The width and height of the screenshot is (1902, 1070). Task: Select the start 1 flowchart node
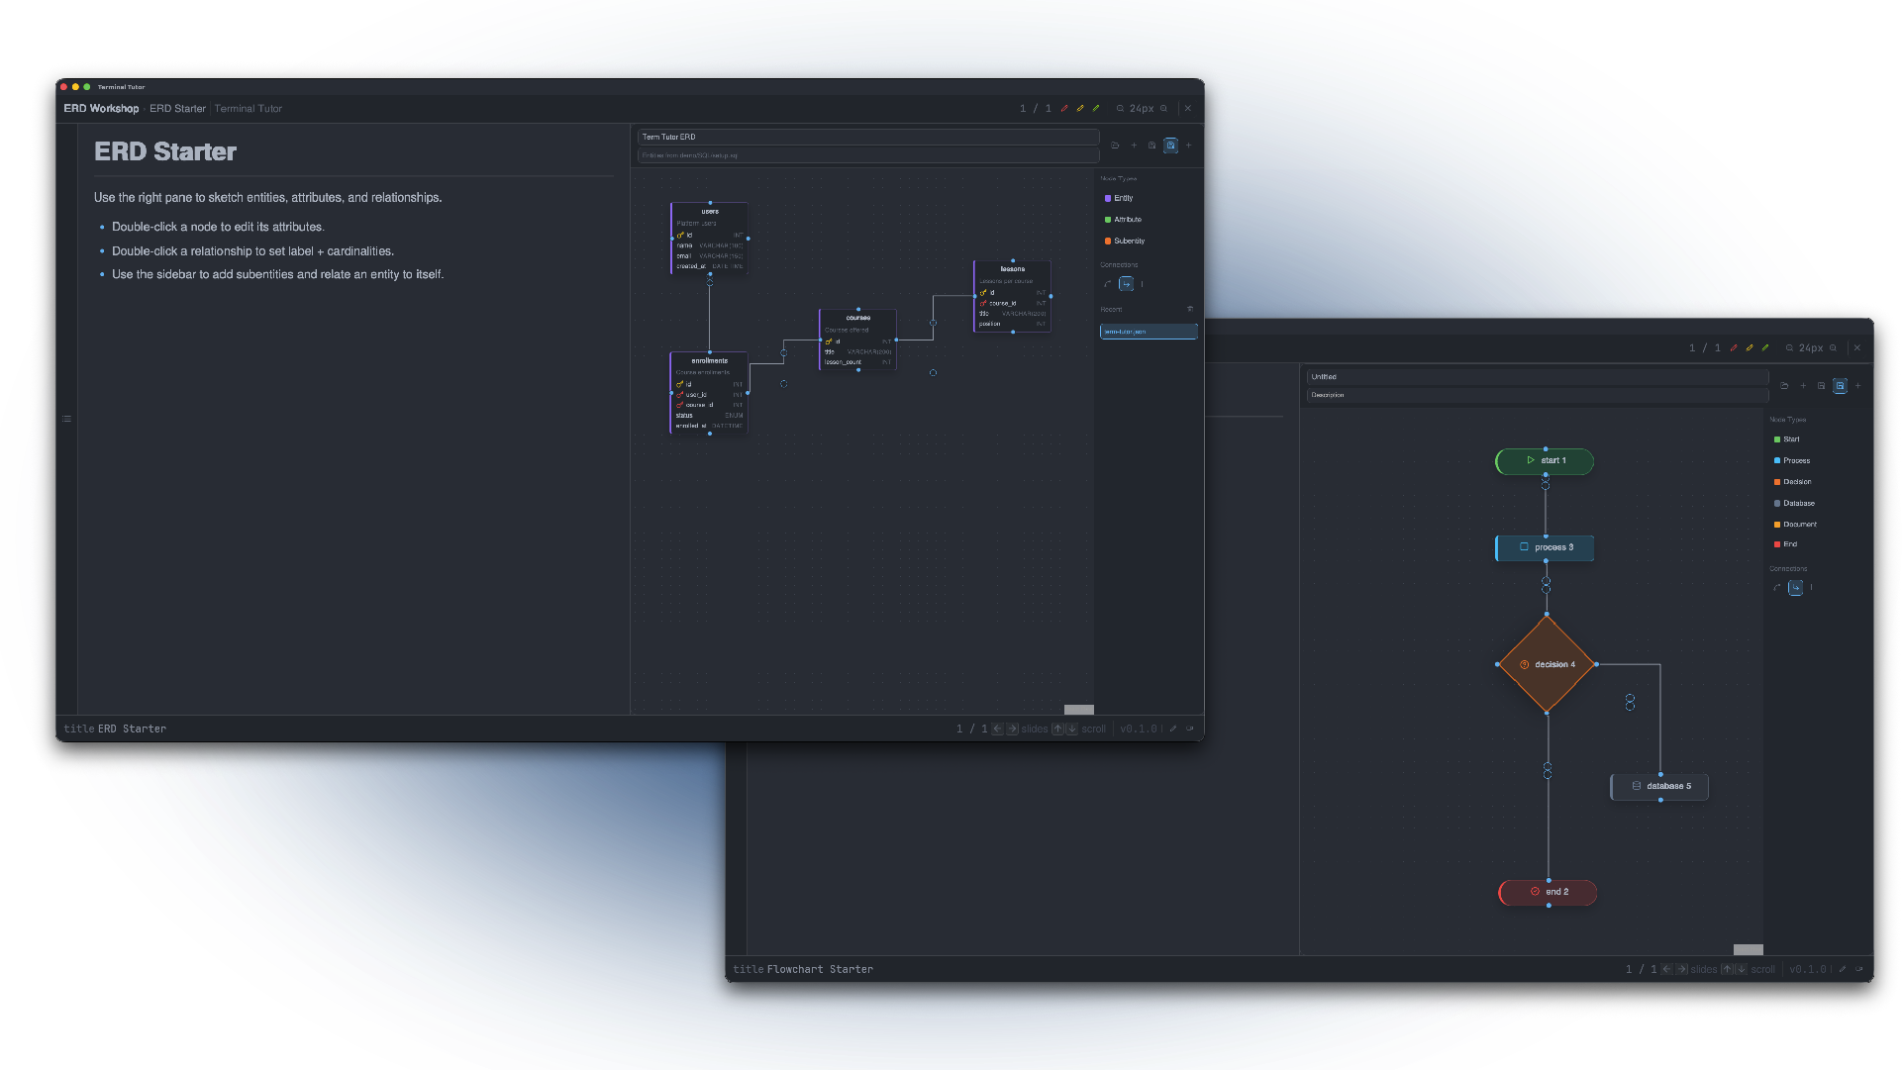coord(1545,461)
